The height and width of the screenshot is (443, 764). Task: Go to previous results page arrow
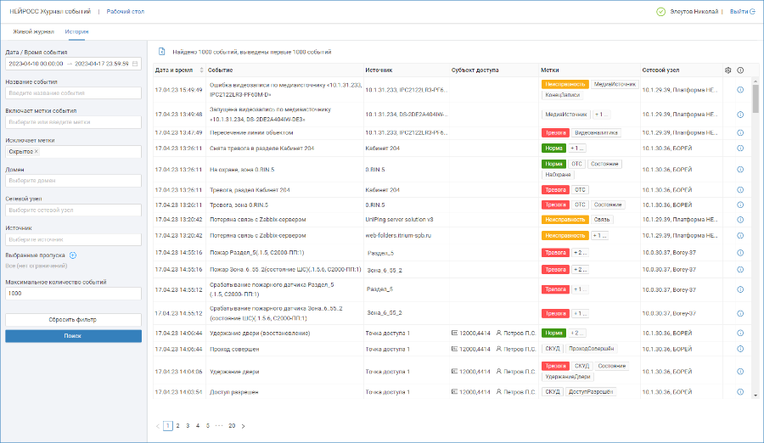[158, 426]
